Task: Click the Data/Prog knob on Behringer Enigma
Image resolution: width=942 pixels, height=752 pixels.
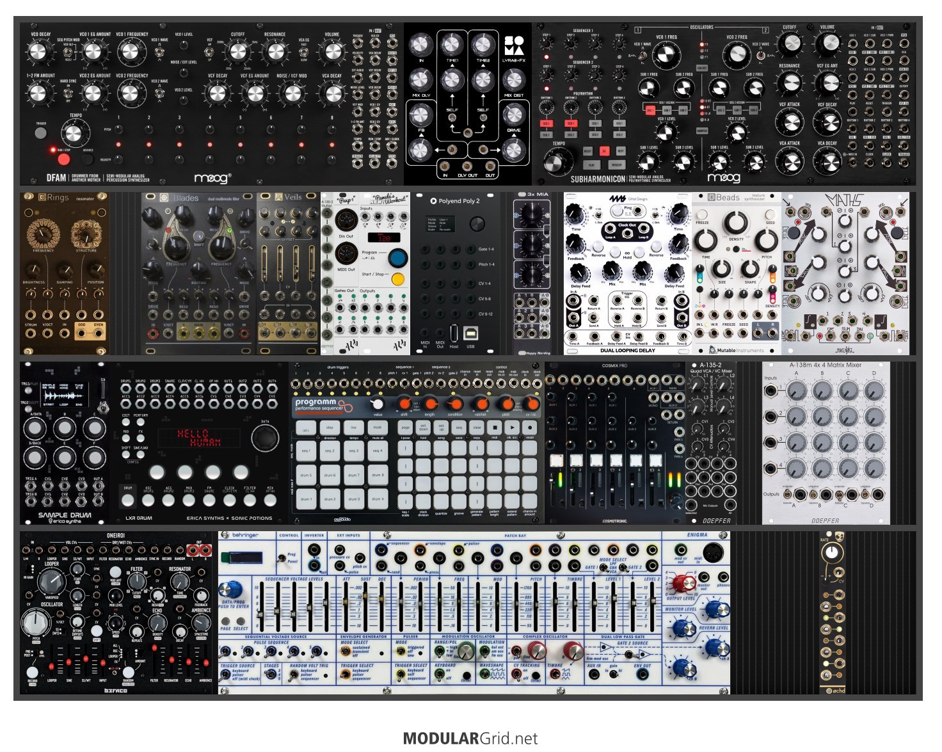Action: [x=231, y=589]
